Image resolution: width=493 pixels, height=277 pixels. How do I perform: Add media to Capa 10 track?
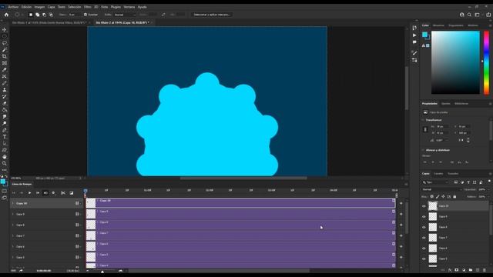click(x=401, y=203)
